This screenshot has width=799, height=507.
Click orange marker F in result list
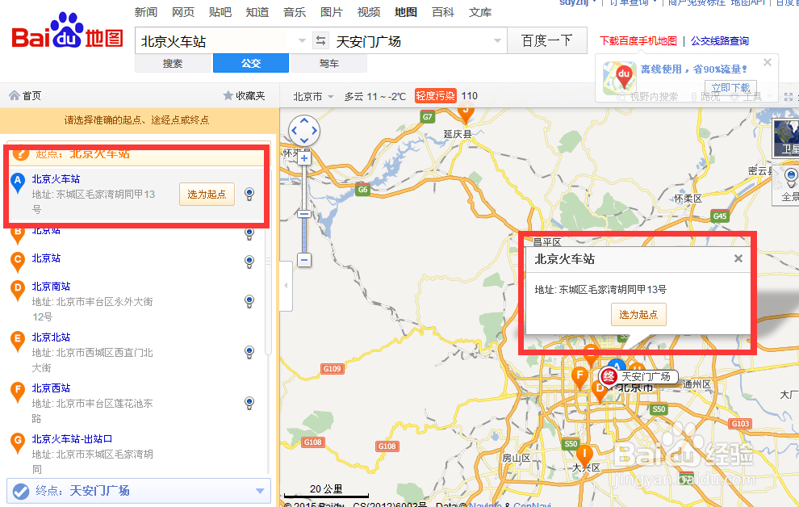point(18,392)
